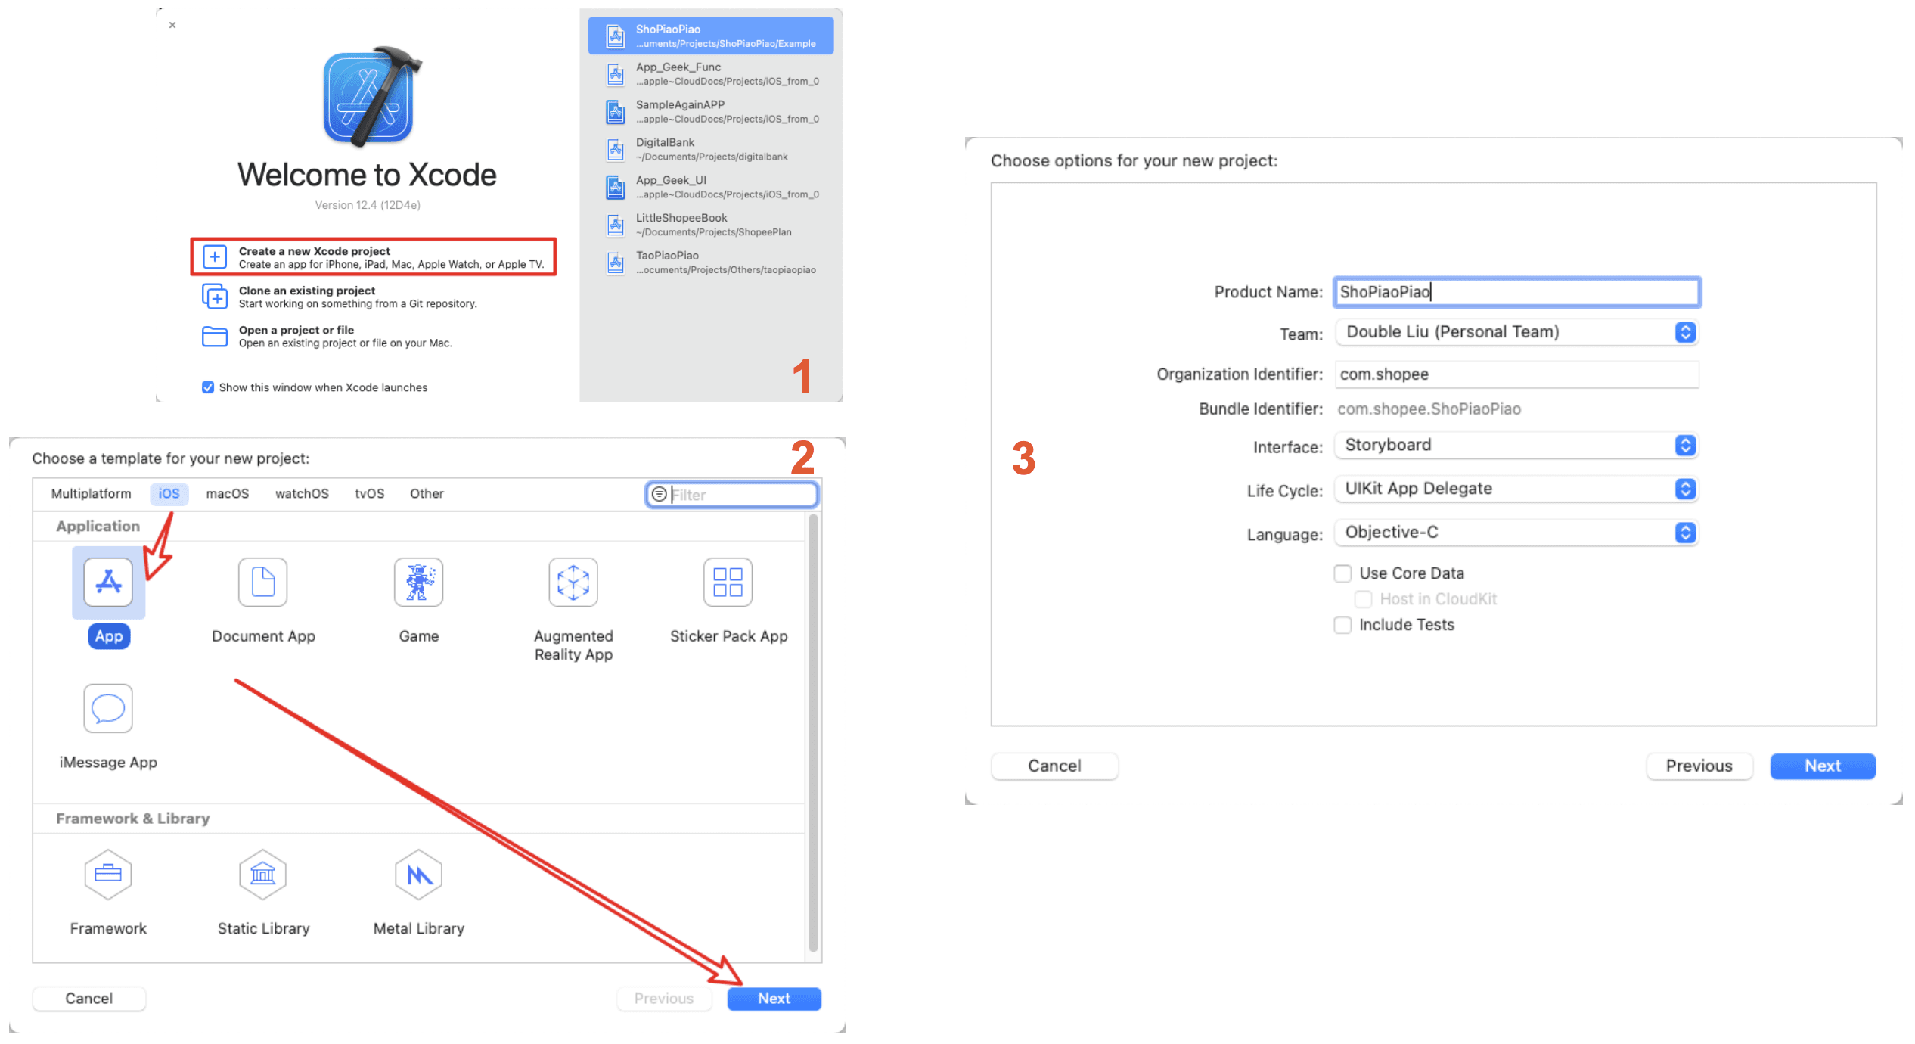Click Previous in the project options dialog
Image resolution: width=1915 pixels, height=1044 pixels.
point(1699,766)
